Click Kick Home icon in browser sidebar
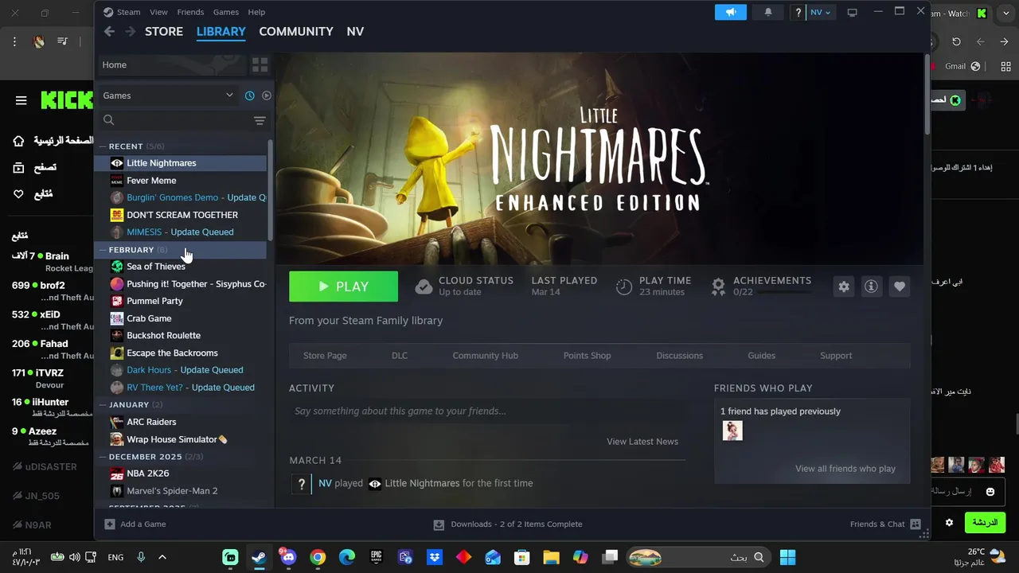Image resolution: width=1019 pixels, height=573 pixels. pos(18,141)
